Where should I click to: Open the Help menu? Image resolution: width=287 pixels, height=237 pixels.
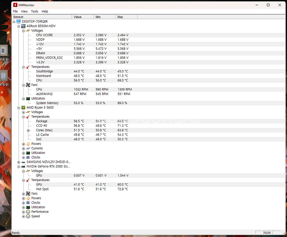pos(45,11)
